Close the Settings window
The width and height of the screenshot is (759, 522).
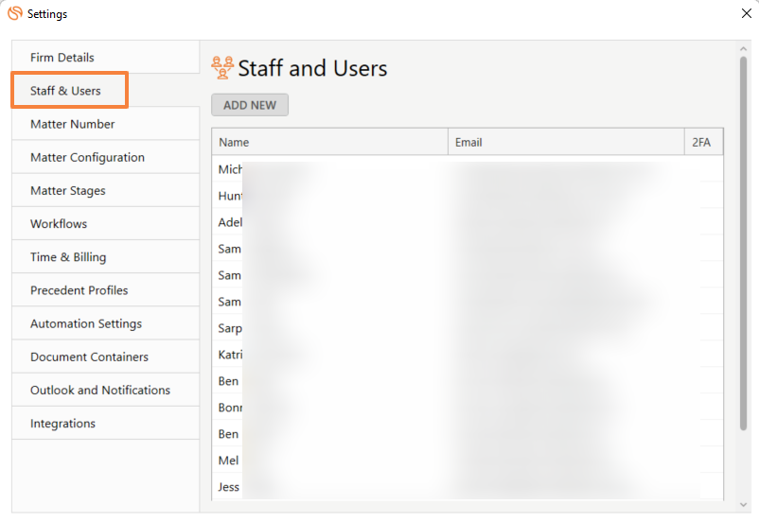tap(744, 14)
